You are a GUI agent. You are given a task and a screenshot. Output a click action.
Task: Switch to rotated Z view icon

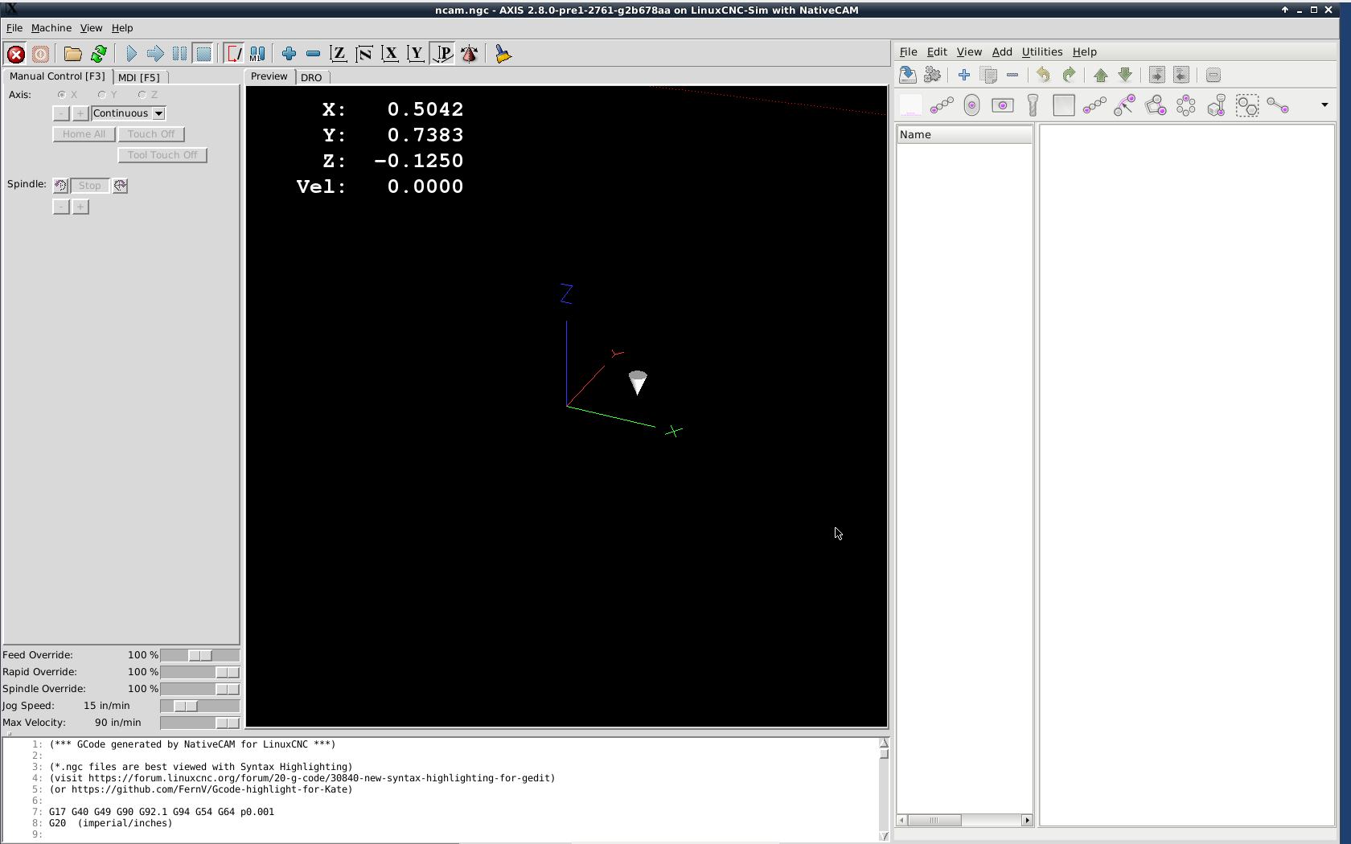[x=364, y=54]
